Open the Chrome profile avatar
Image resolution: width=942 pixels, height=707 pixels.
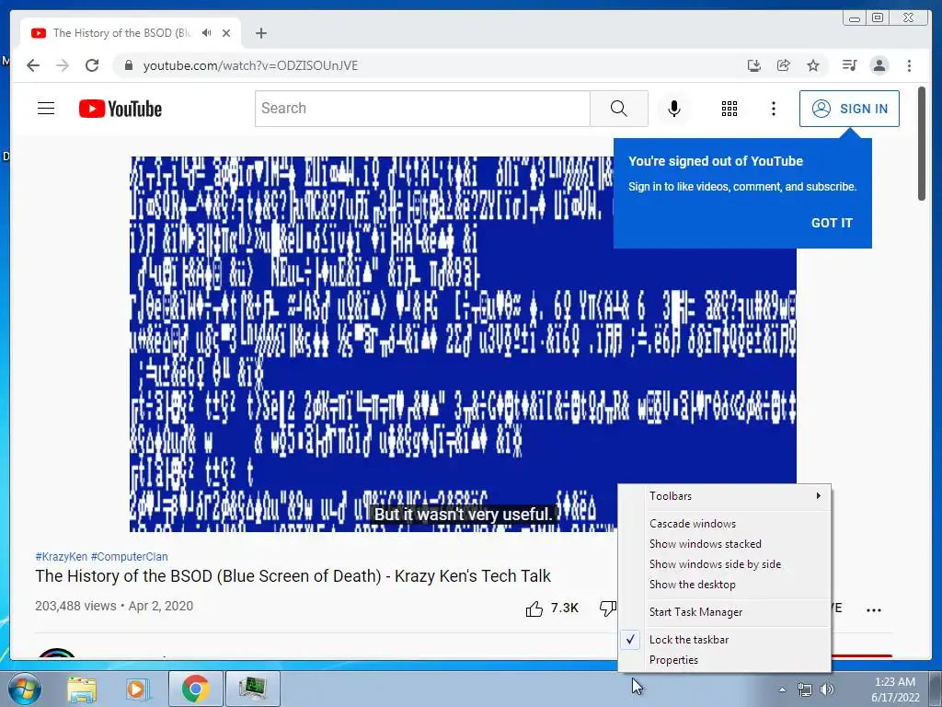tap(879, 65)
